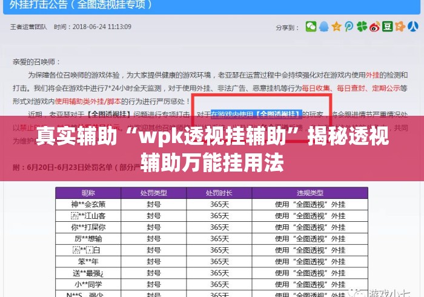This screenshot has height=297, width=424.
Task: Share to QQ using the penguin icon
Action: (x=323, y=27)
